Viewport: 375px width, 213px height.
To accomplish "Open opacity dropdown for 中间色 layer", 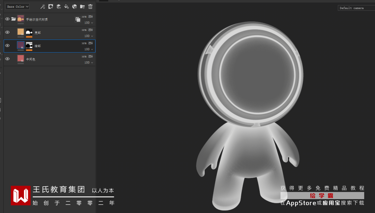I will click(x=89, y=62).
